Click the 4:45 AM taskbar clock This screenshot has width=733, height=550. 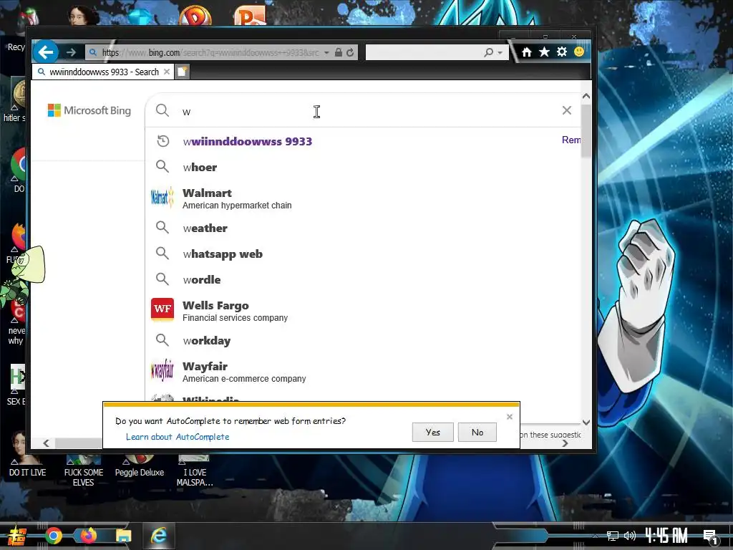[666, 536]
